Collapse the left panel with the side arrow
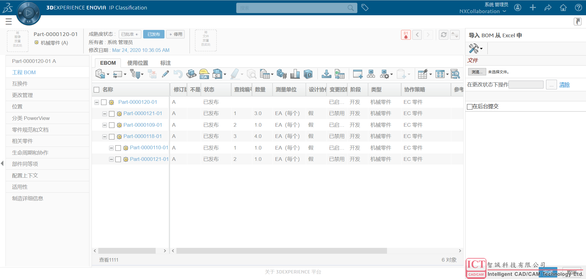Screen dimensions: 586x279 (x=2, y=163)
